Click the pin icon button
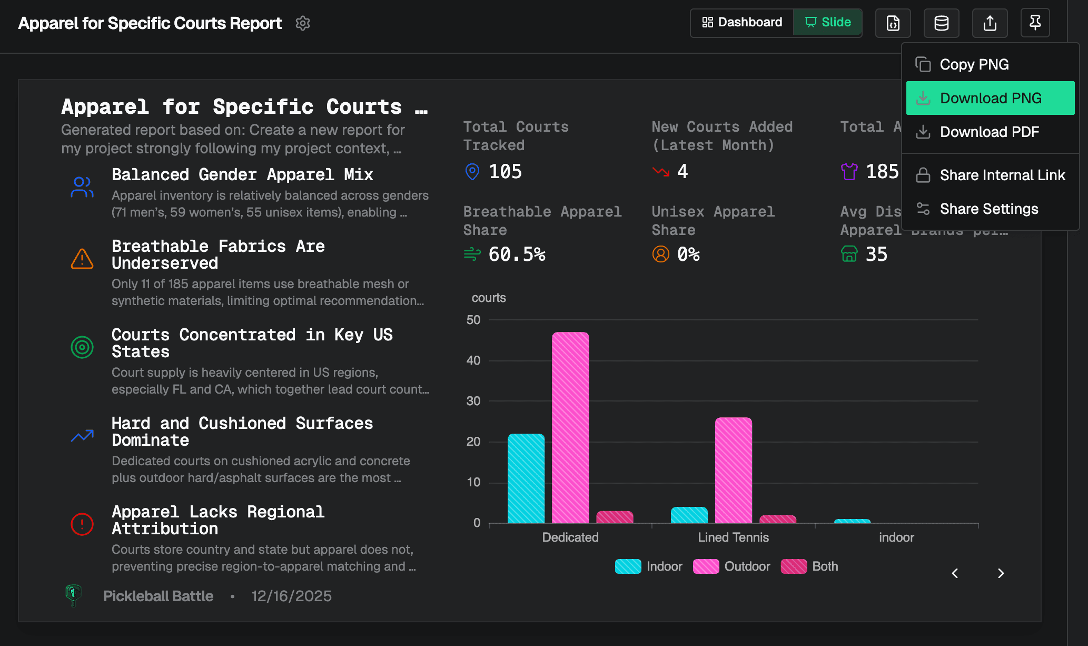 [1035, 23]
